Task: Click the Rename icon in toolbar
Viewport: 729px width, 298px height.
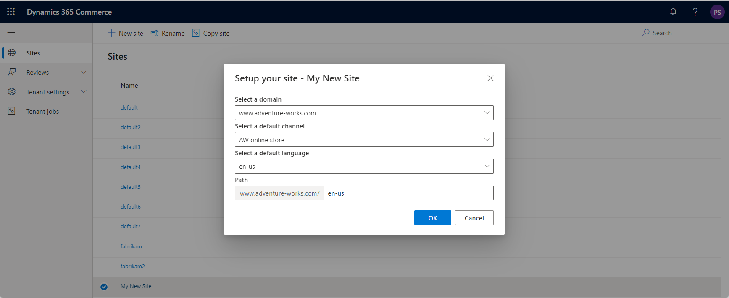Action: [155, 33]
